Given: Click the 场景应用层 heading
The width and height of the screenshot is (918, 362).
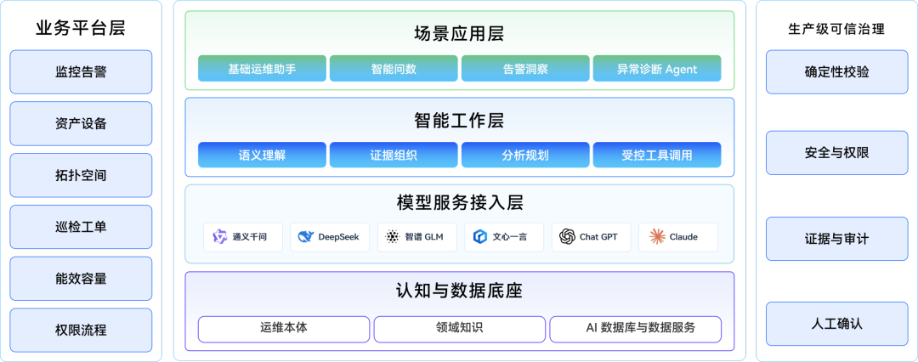Looking at the screenshot, I should point(460,34).
